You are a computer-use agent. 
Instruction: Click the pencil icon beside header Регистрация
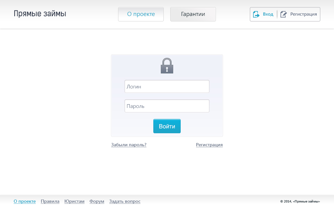[x=283, y=14]
